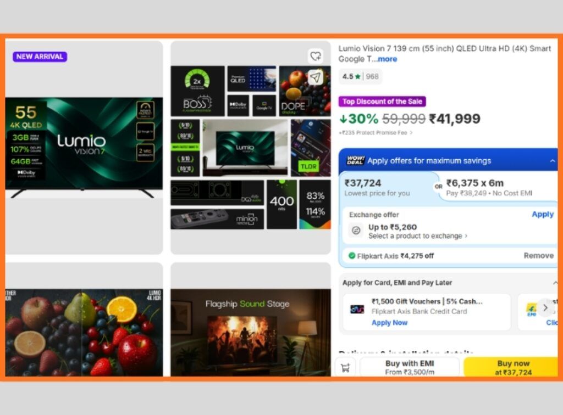Screen dimensions: 563x415
Task: Click Up to ₹5,260 exchange value
Action: (393, 227)
